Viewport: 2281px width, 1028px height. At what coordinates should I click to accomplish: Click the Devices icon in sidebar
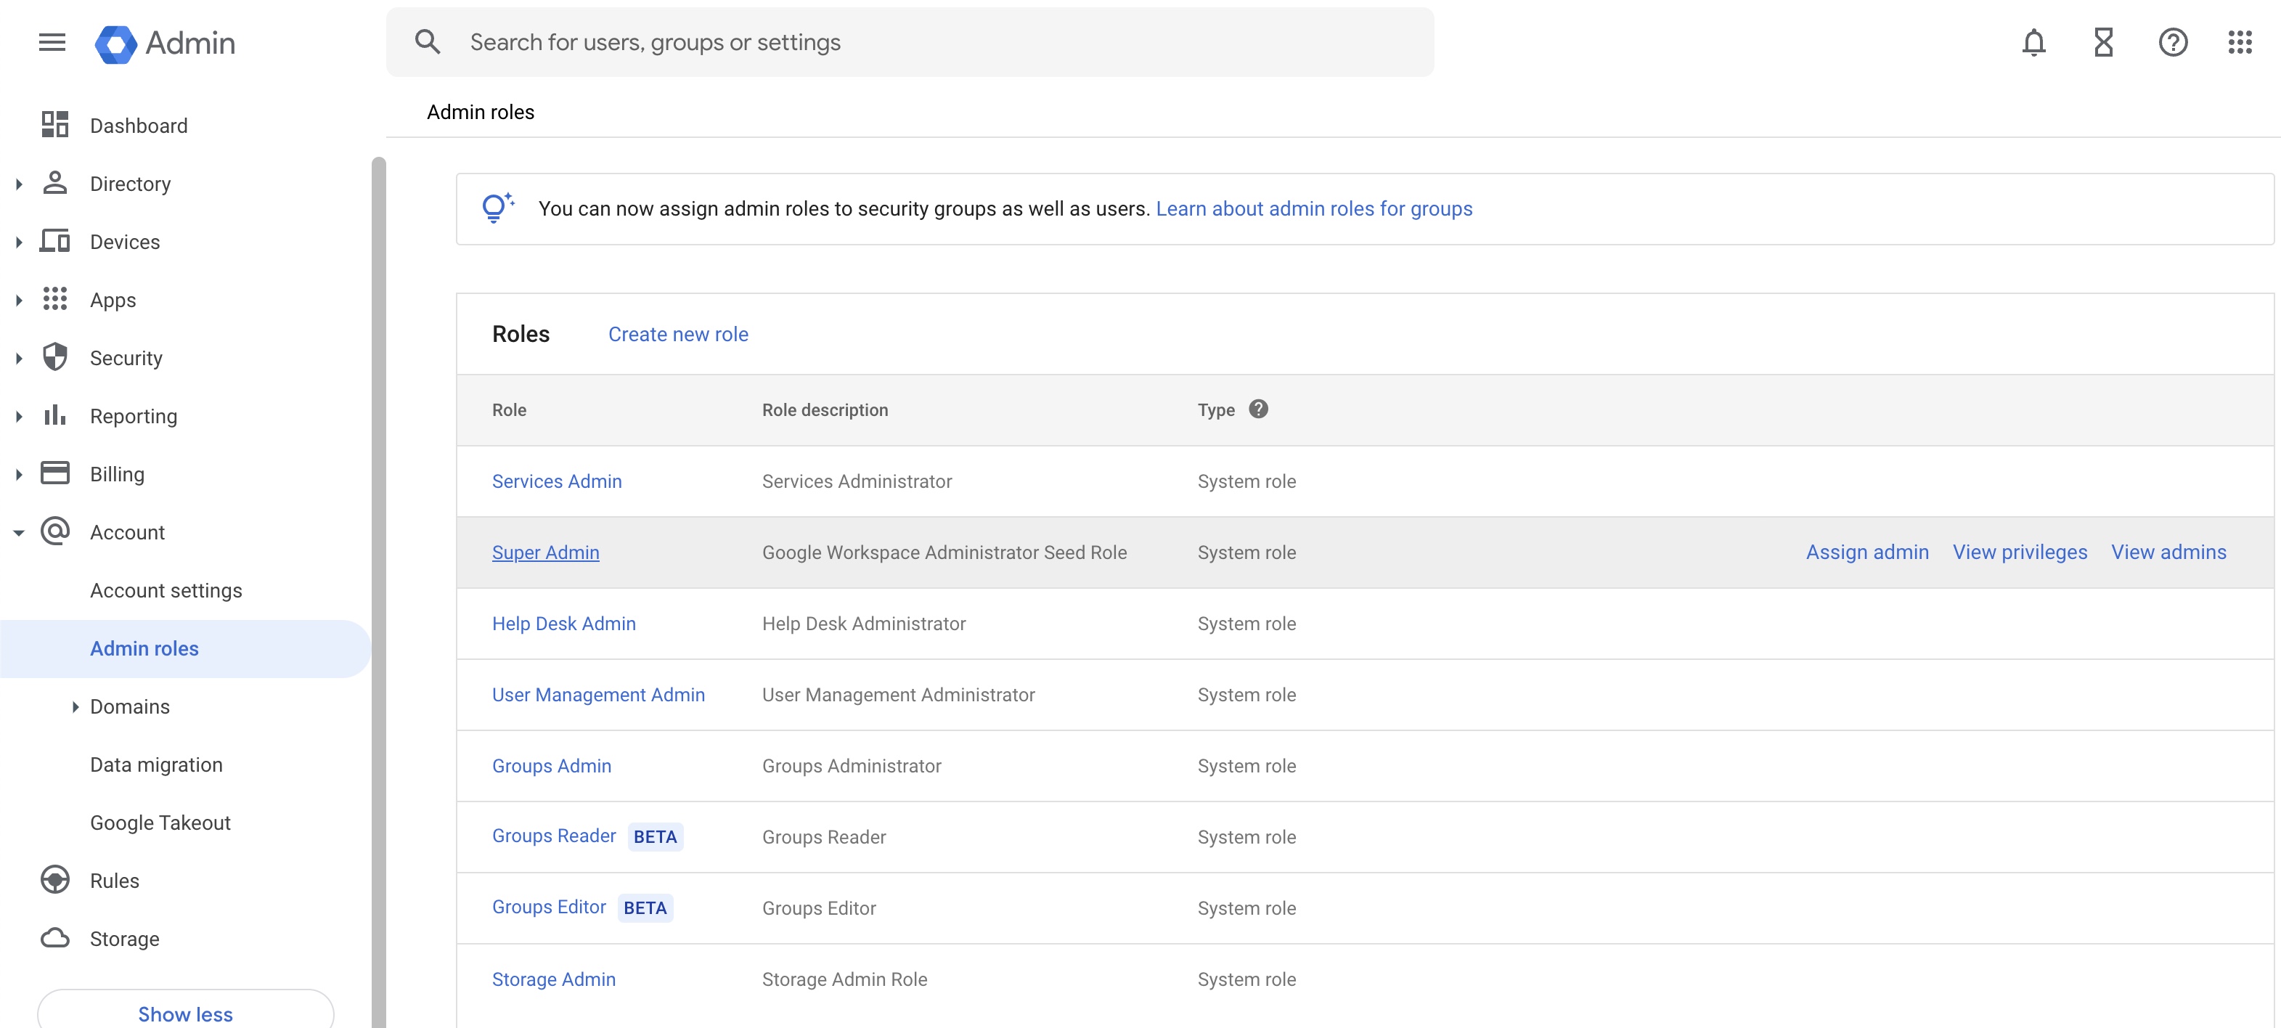point(55,241)
